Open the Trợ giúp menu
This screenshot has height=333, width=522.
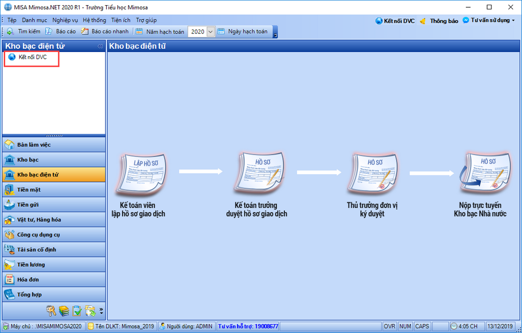pos(146,20)
